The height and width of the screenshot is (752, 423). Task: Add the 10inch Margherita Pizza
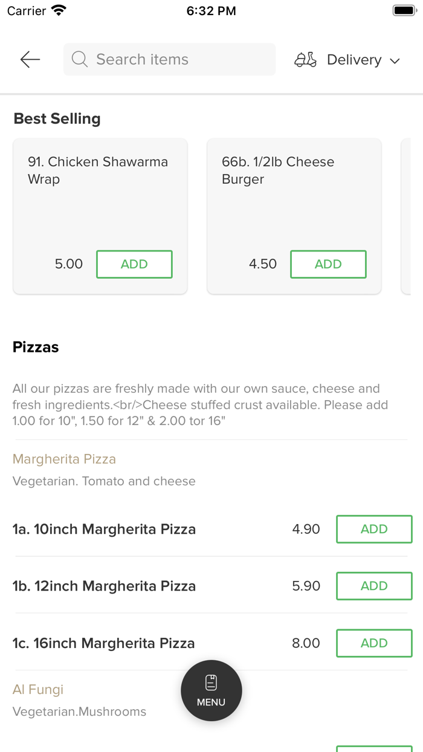pyautogui.click(x=374, y=529)
